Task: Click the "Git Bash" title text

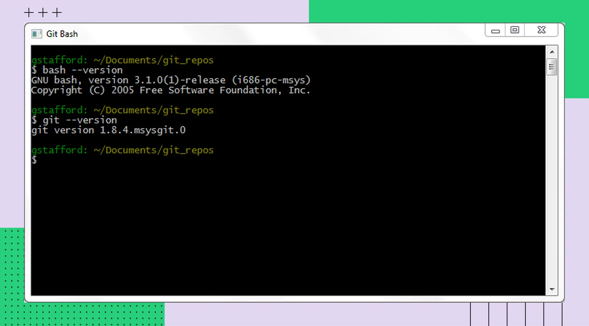Action: click(x=62, y=34)
